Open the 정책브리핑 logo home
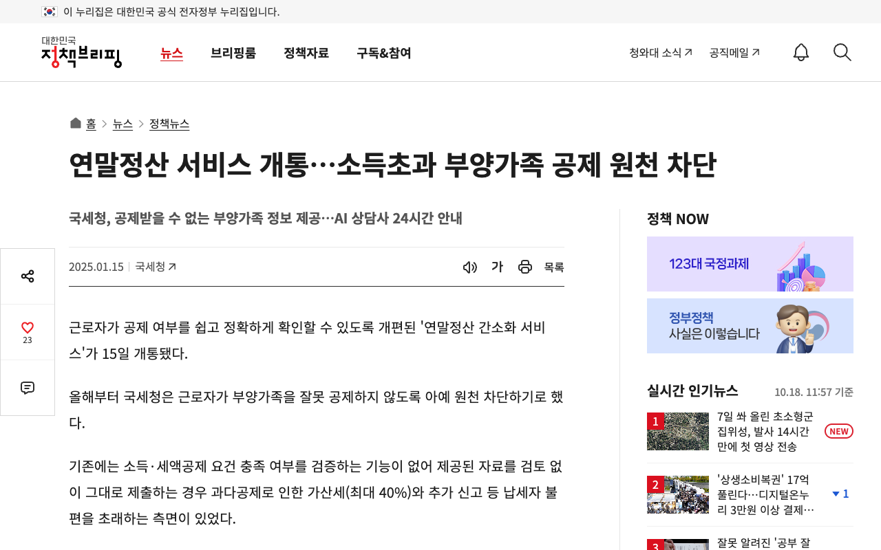 (x=81, y=52)
